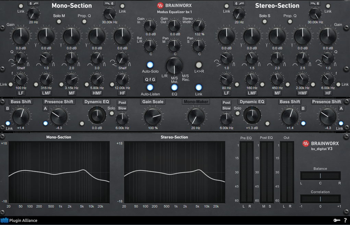Toggle the center Q f G selector

coord(150,79)
